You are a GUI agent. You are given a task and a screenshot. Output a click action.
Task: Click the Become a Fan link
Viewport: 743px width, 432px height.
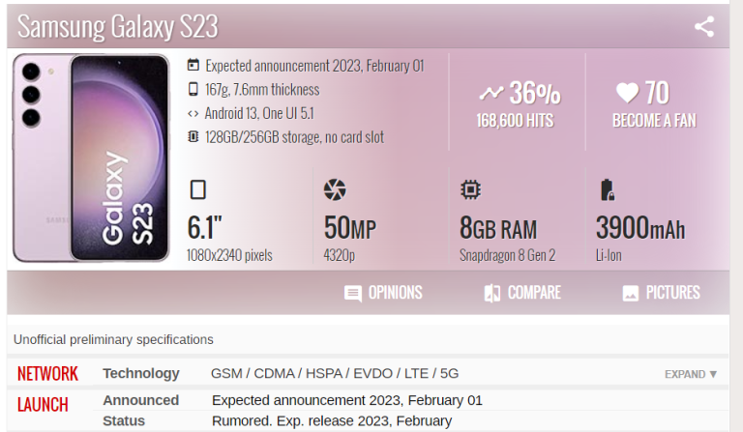tap(654, 122)
